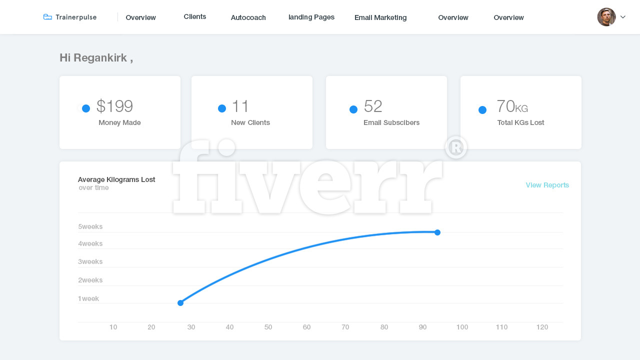The image size is (640, 360).
Task: Click the blue dot beside Email Subscibers
Action: (x=353, y=109)
